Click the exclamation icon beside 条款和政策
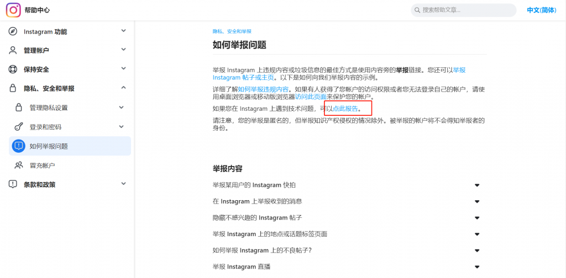Image resolution: width=566 pixels, height=278 pixels. pyautogui.click(x=13, y=184)
